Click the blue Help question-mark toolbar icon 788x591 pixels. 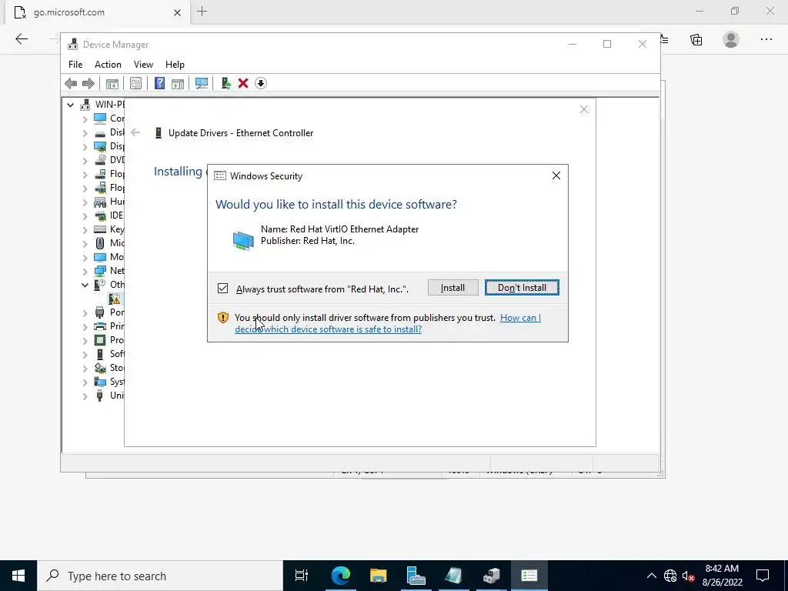click(159, 83)
